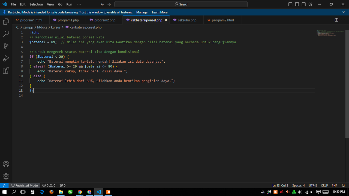Click the '} else {' code line
349x196 pixels.
click(x=37, y=76)
